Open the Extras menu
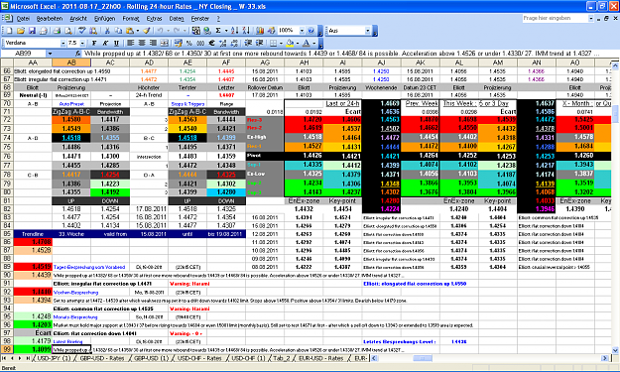620x372 pixels. click(x=154, y=19)
